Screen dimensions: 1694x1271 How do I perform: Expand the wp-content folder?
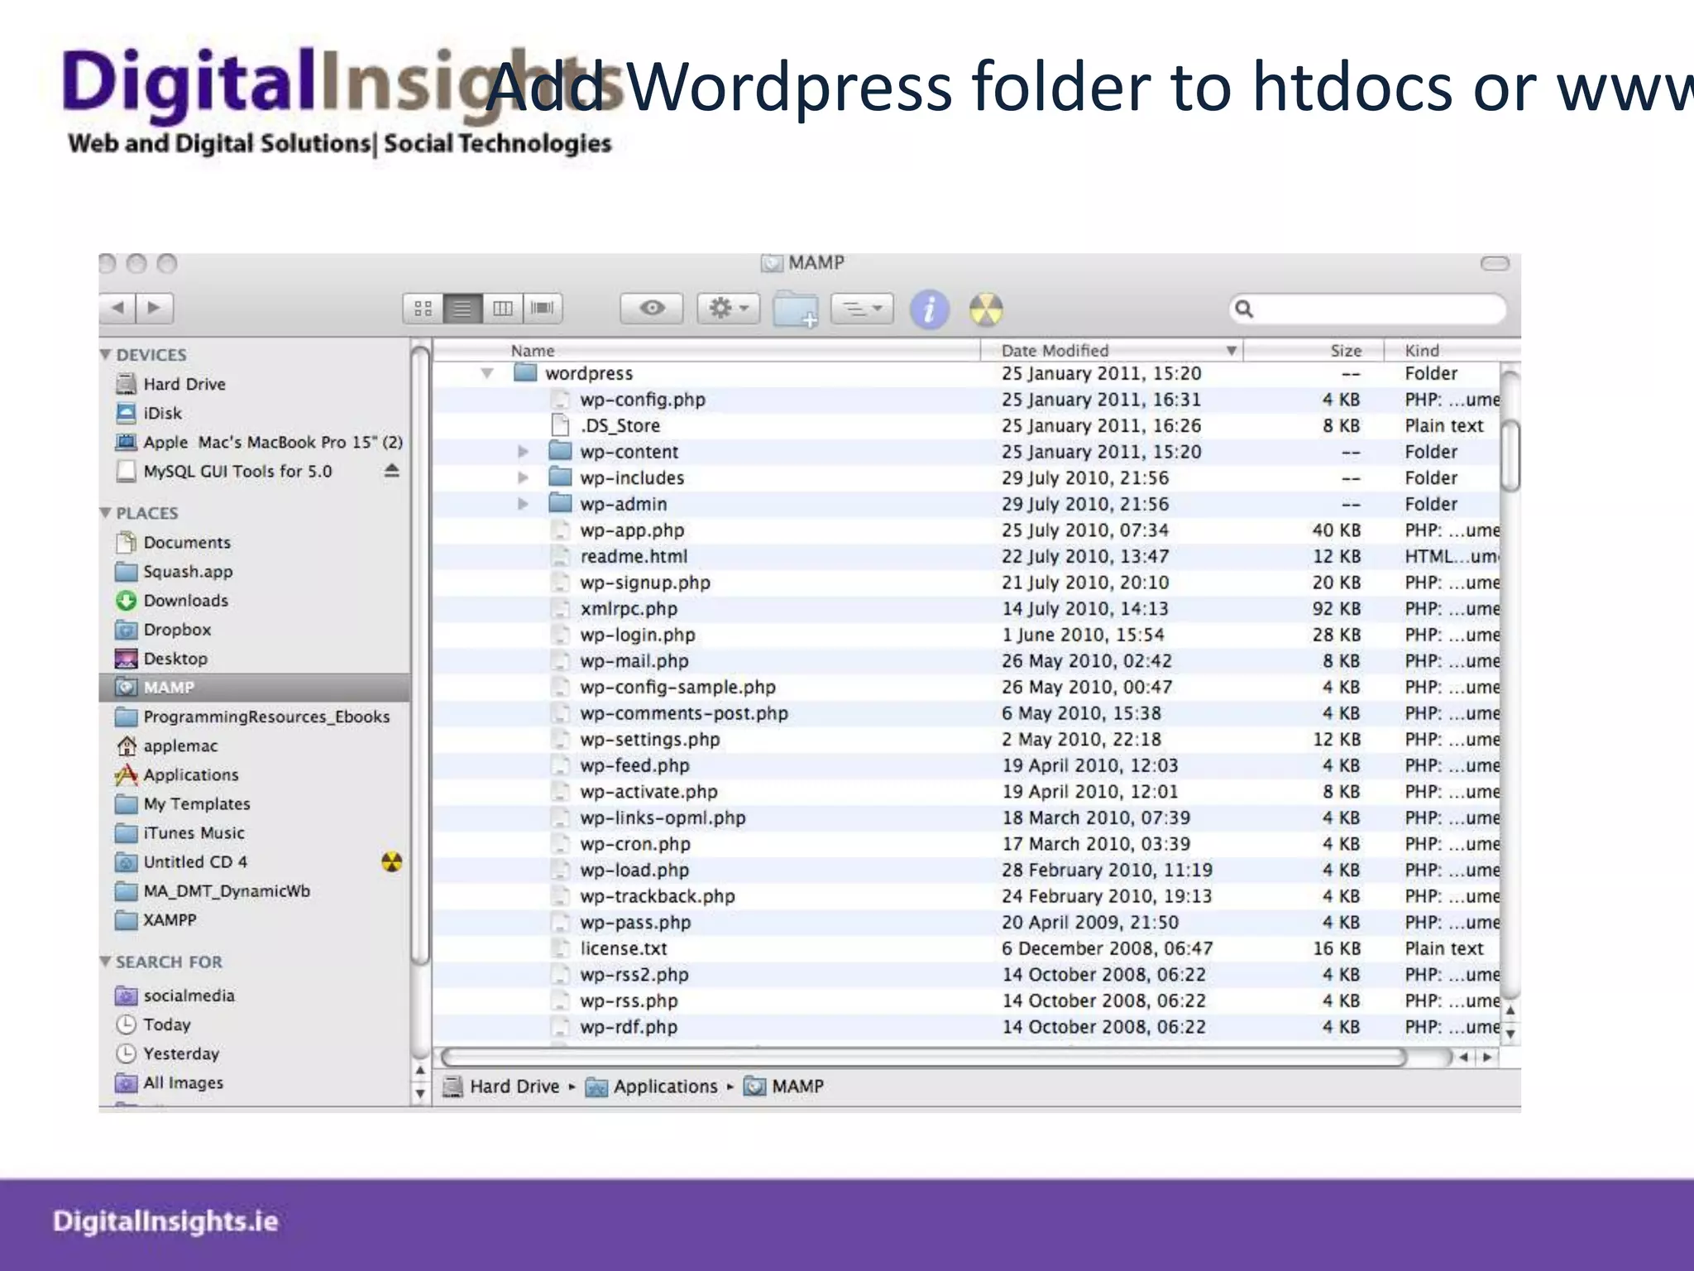click(523, 452)
